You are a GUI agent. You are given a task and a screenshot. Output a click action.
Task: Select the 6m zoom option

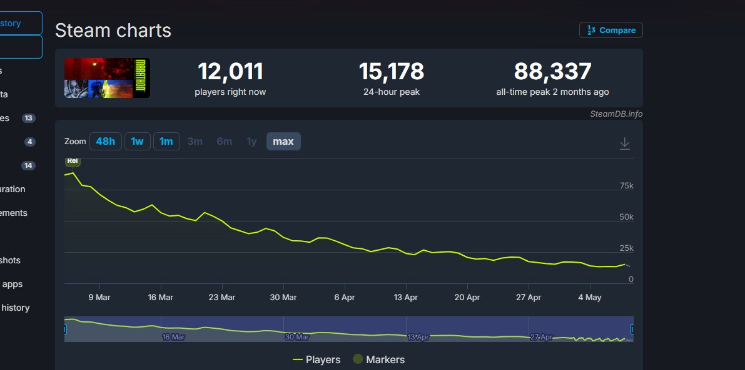(x=225, y=141)
